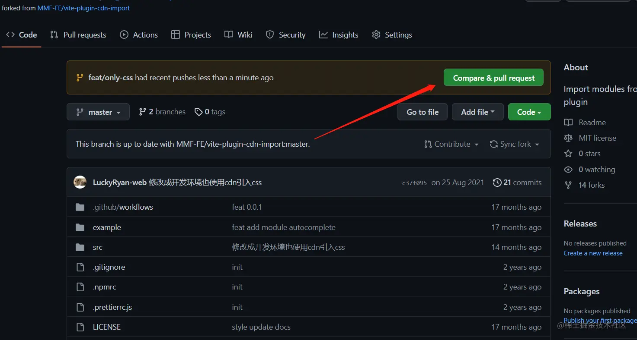This screenshot has width=637, height=340.
Task: Click the Compare & pull request button
Action: 493,78
